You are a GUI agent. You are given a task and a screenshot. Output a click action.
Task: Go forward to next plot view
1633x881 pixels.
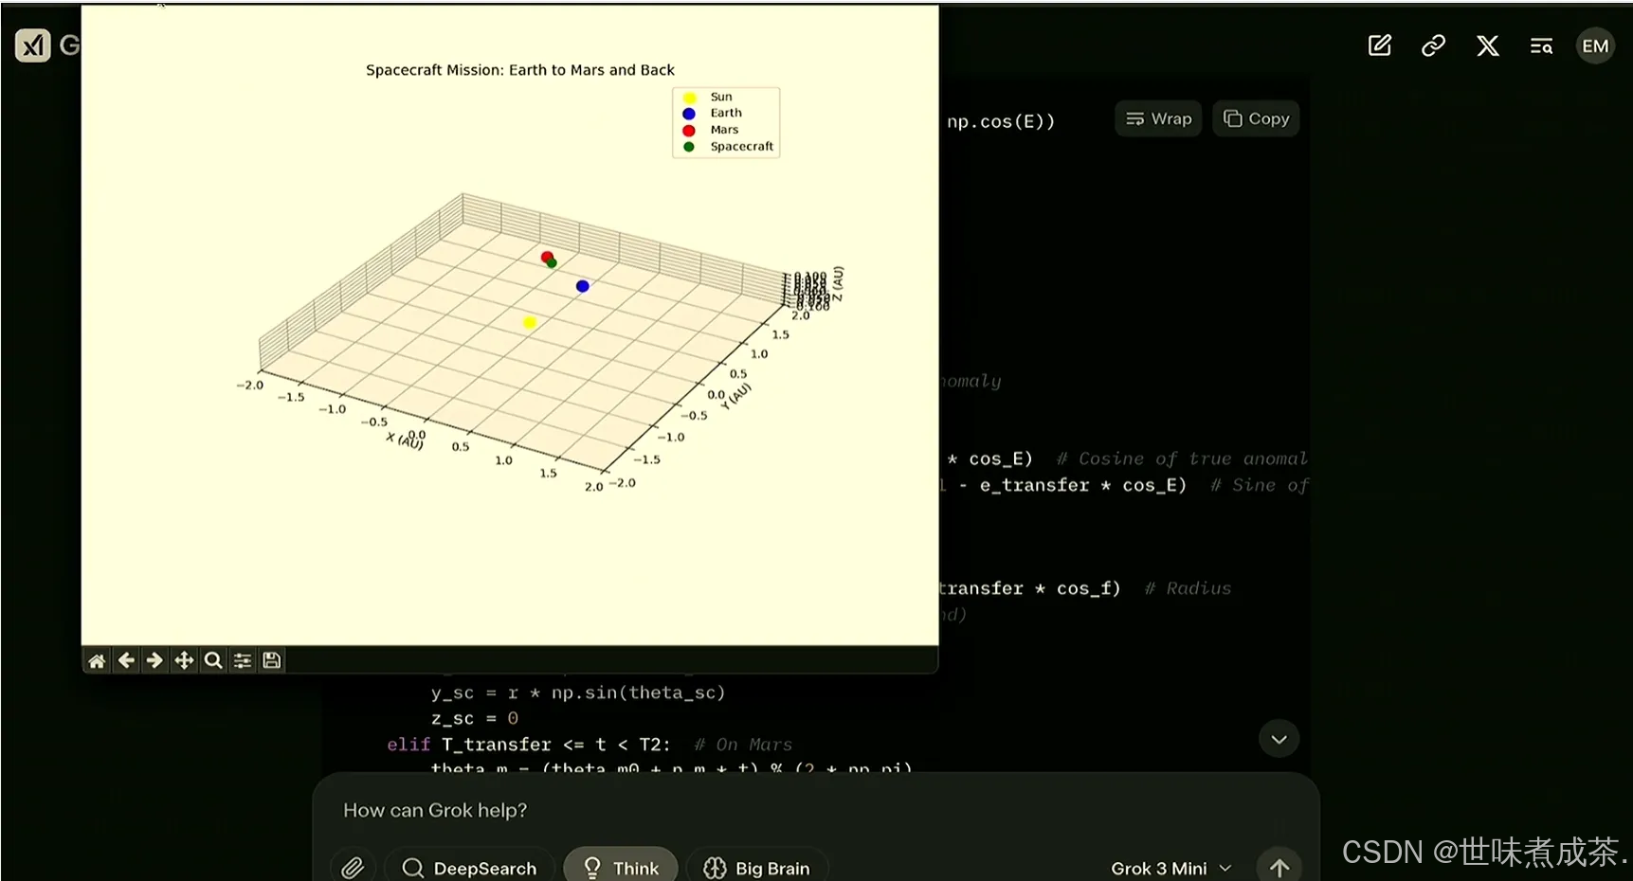(x=154, y=660)
